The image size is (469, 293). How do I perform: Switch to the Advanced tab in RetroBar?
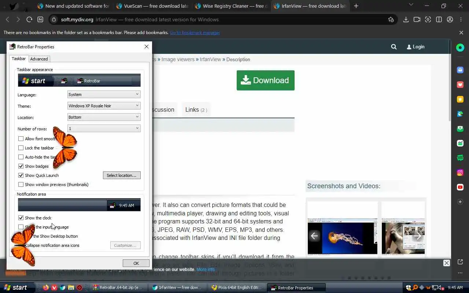click(x=39, y=59)
